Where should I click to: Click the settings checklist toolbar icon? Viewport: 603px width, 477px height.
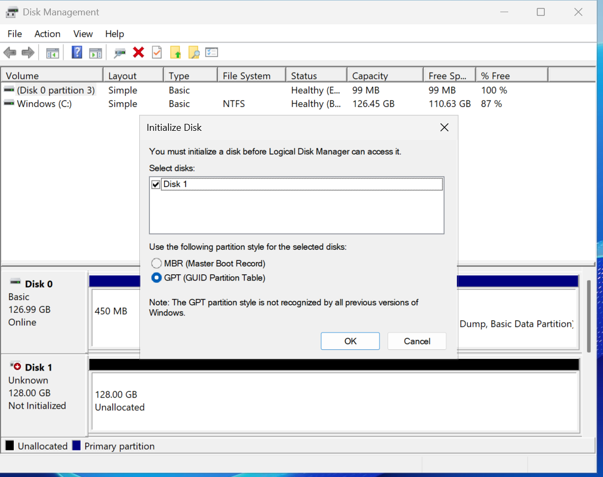[212, 52]
